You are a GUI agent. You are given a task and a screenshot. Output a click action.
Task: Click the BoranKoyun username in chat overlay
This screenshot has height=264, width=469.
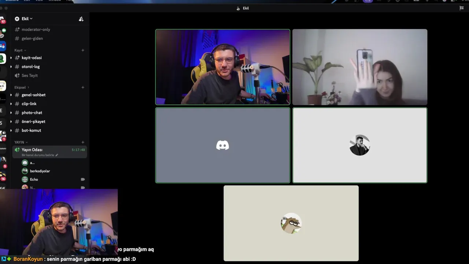28,259
